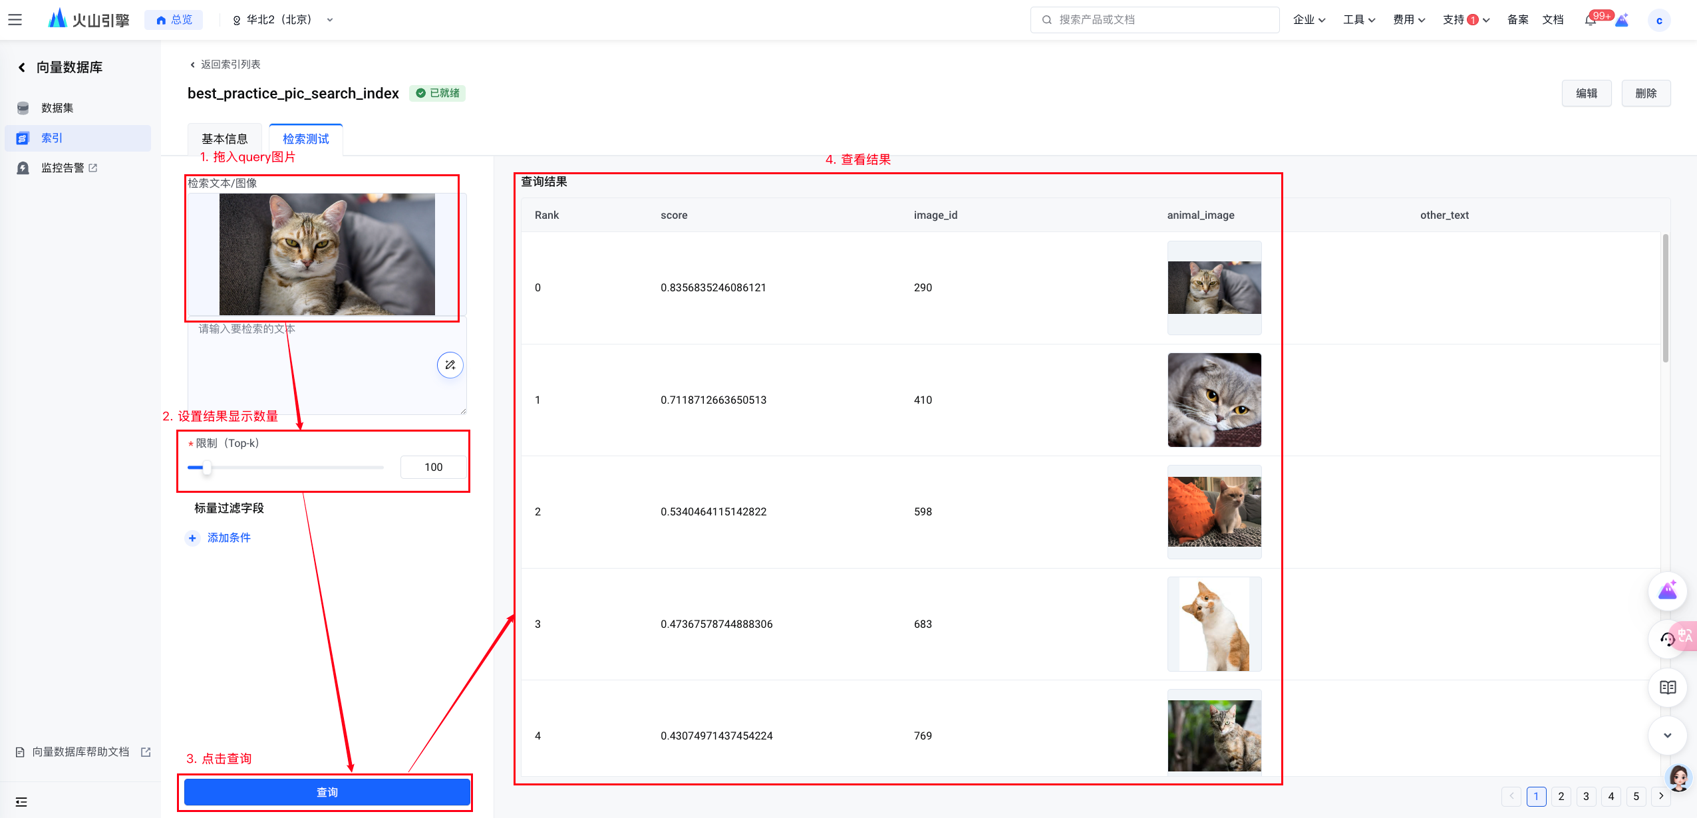Click the Top-k slider handle
The image size is (1697, 818).
(x=207, y=468)
